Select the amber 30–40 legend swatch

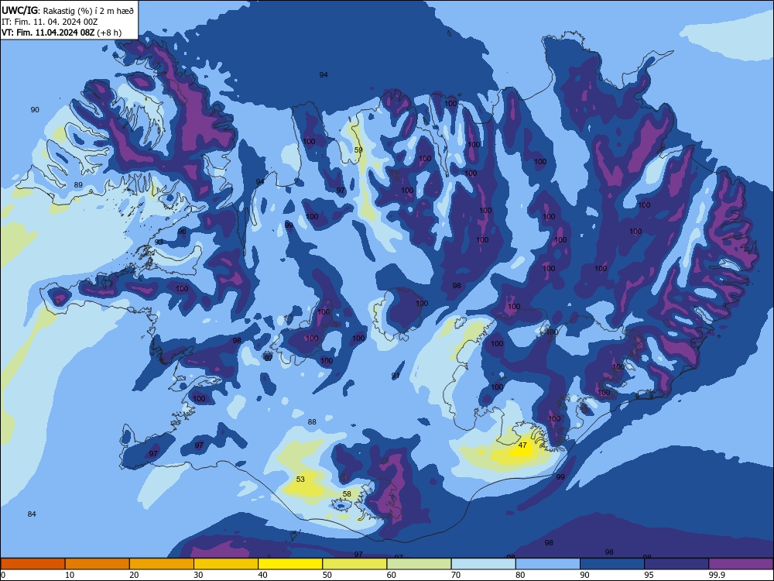[x=226, y=564]
